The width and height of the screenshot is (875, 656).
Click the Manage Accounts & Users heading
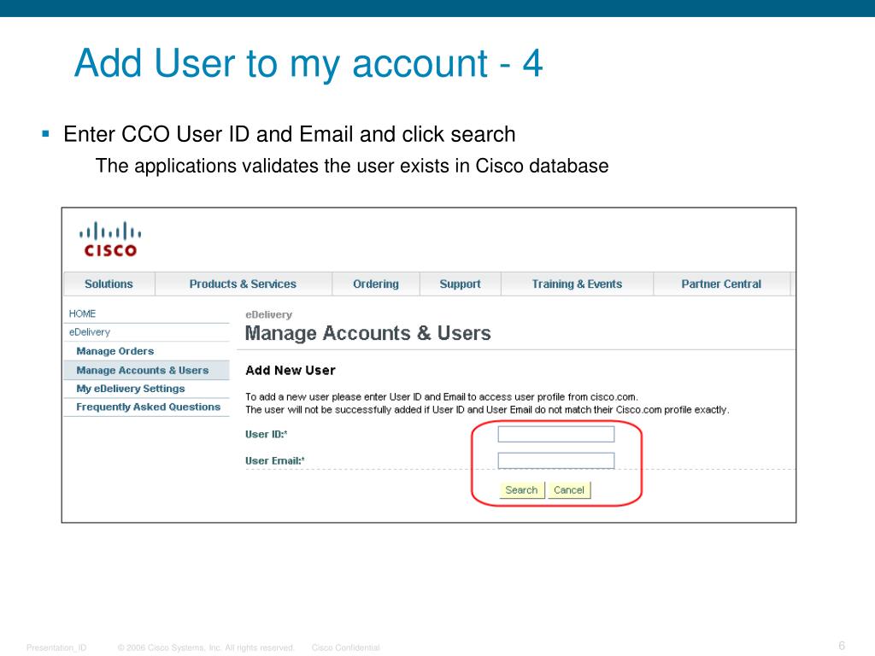[x=367, y=333]
